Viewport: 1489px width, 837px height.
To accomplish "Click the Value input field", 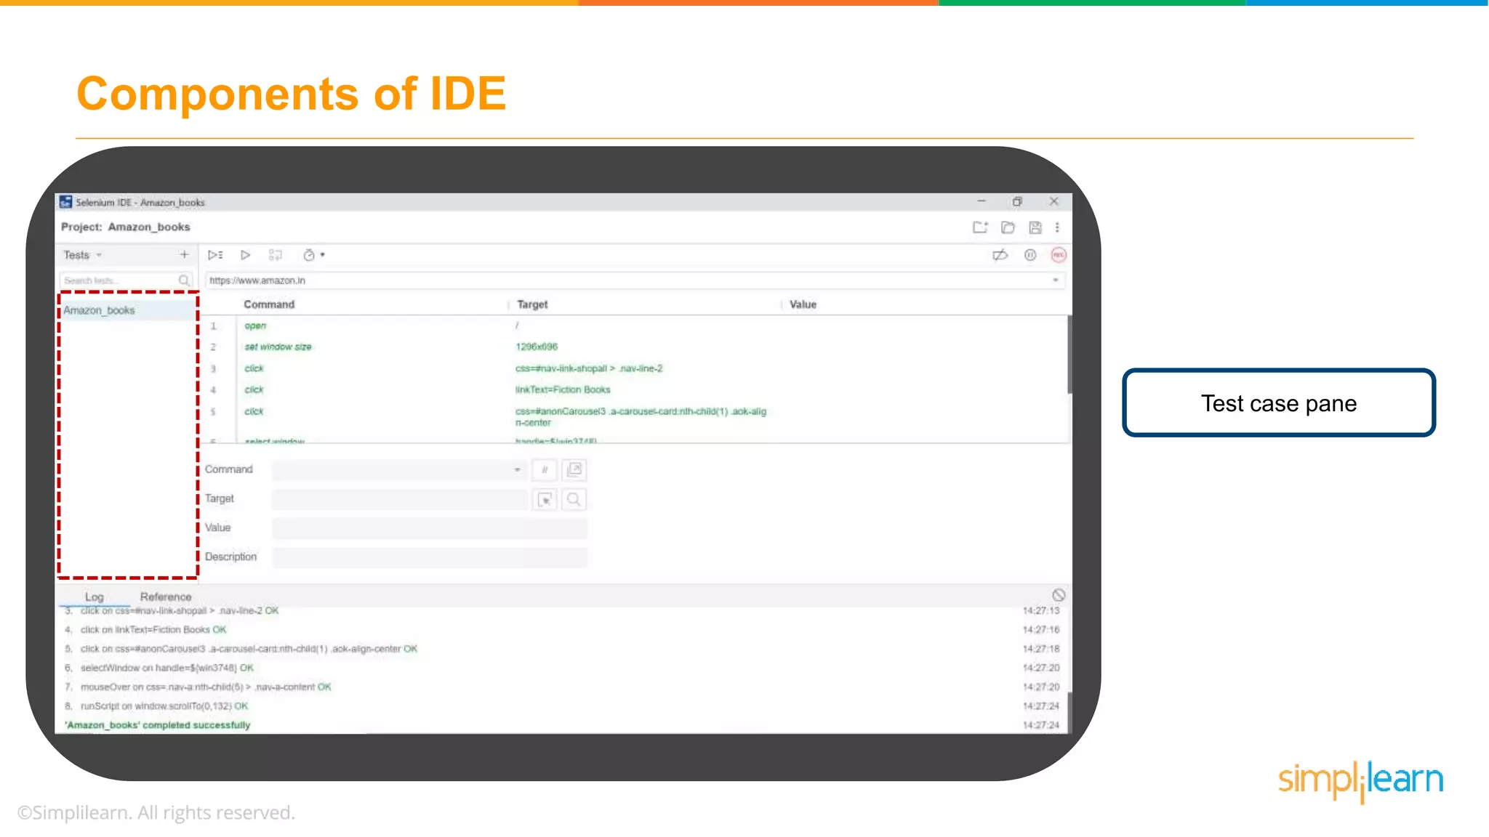I will 430,528.
